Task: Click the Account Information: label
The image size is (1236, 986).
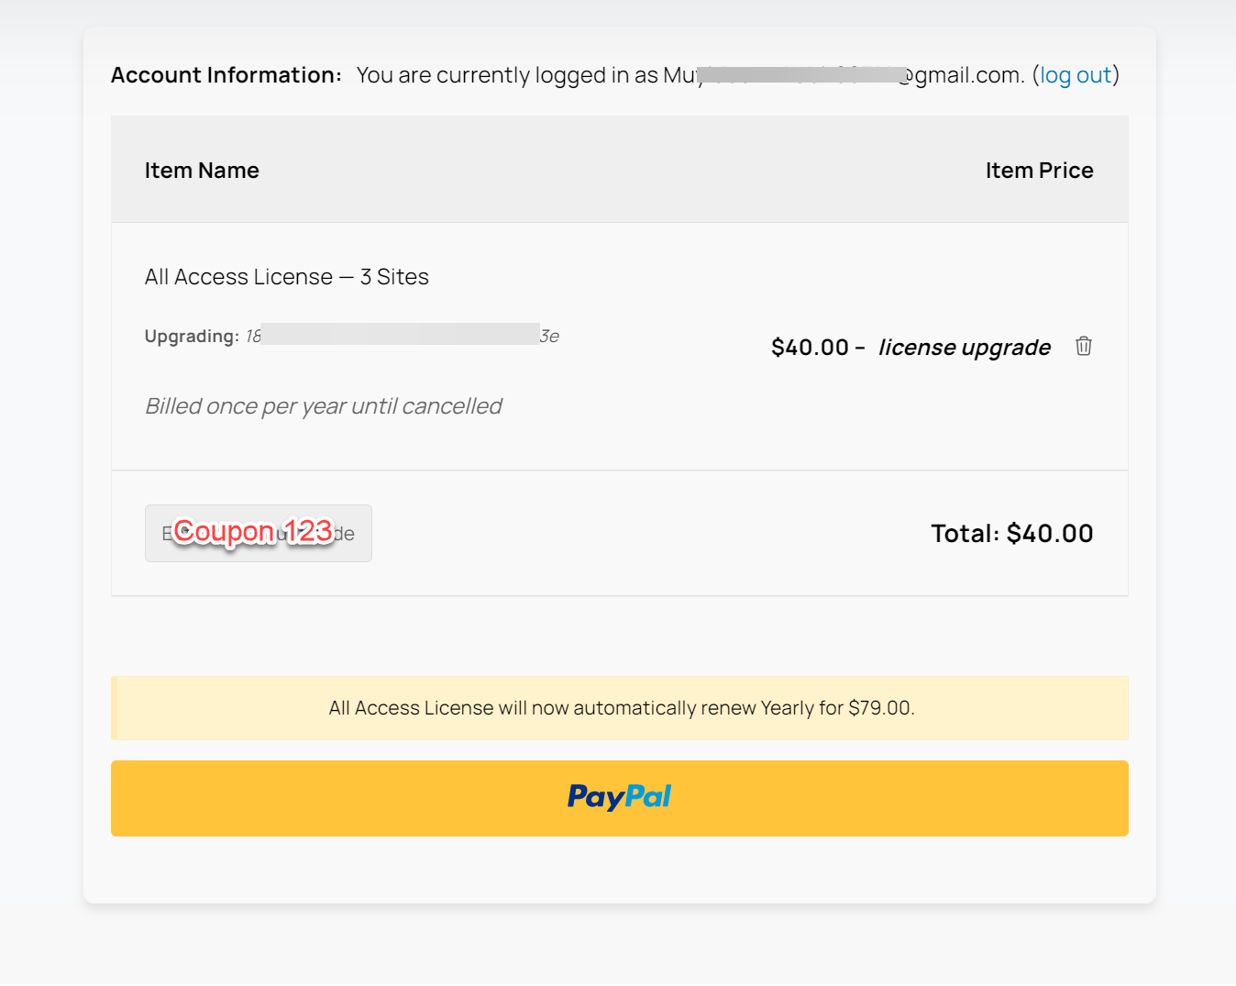Action: coord(226,75)
